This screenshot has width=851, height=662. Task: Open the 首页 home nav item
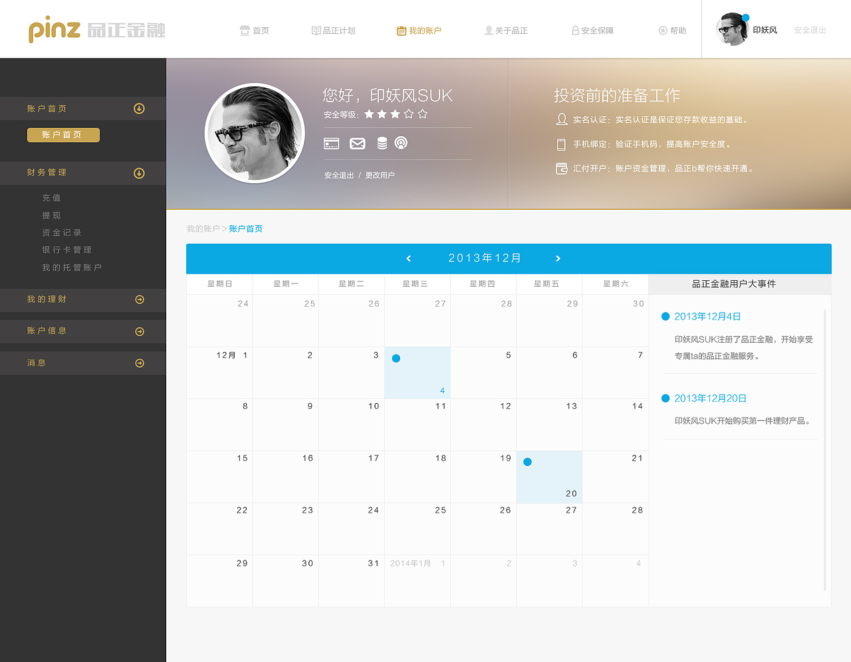click(255, 31)
